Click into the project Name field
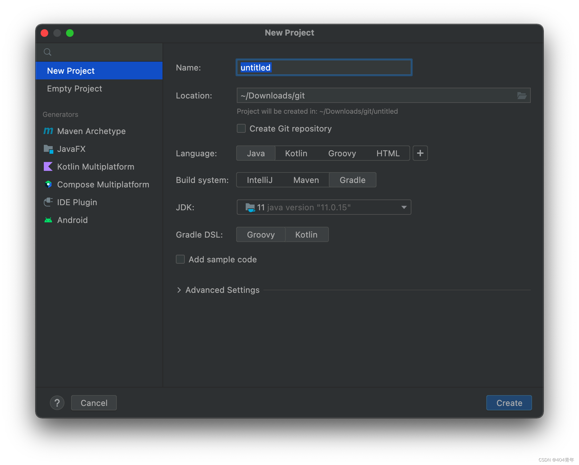Viewport: 579px width, 465px height. 324,67
